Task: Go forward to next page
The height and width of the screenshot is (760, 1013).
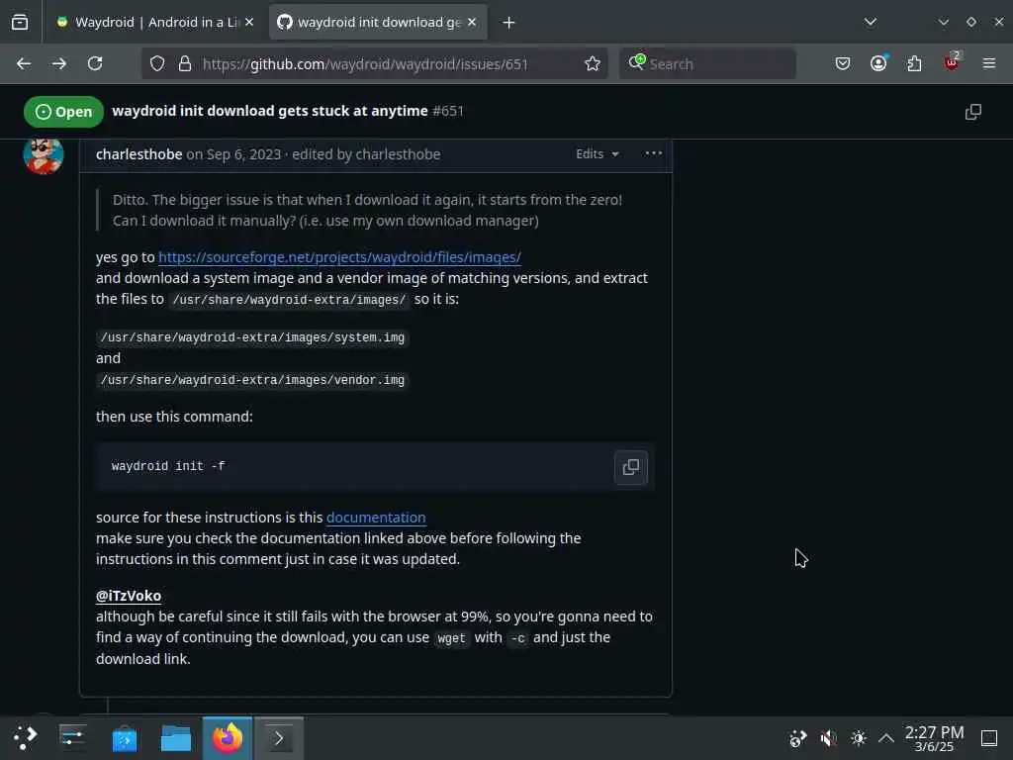Action: pos(59,64)
